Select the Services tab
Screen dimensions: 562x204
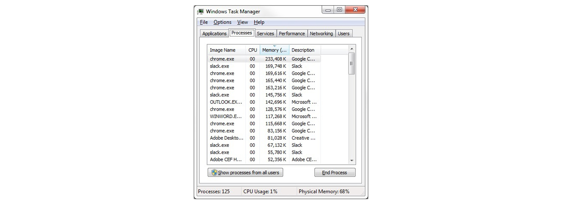(x=265, y=34)
